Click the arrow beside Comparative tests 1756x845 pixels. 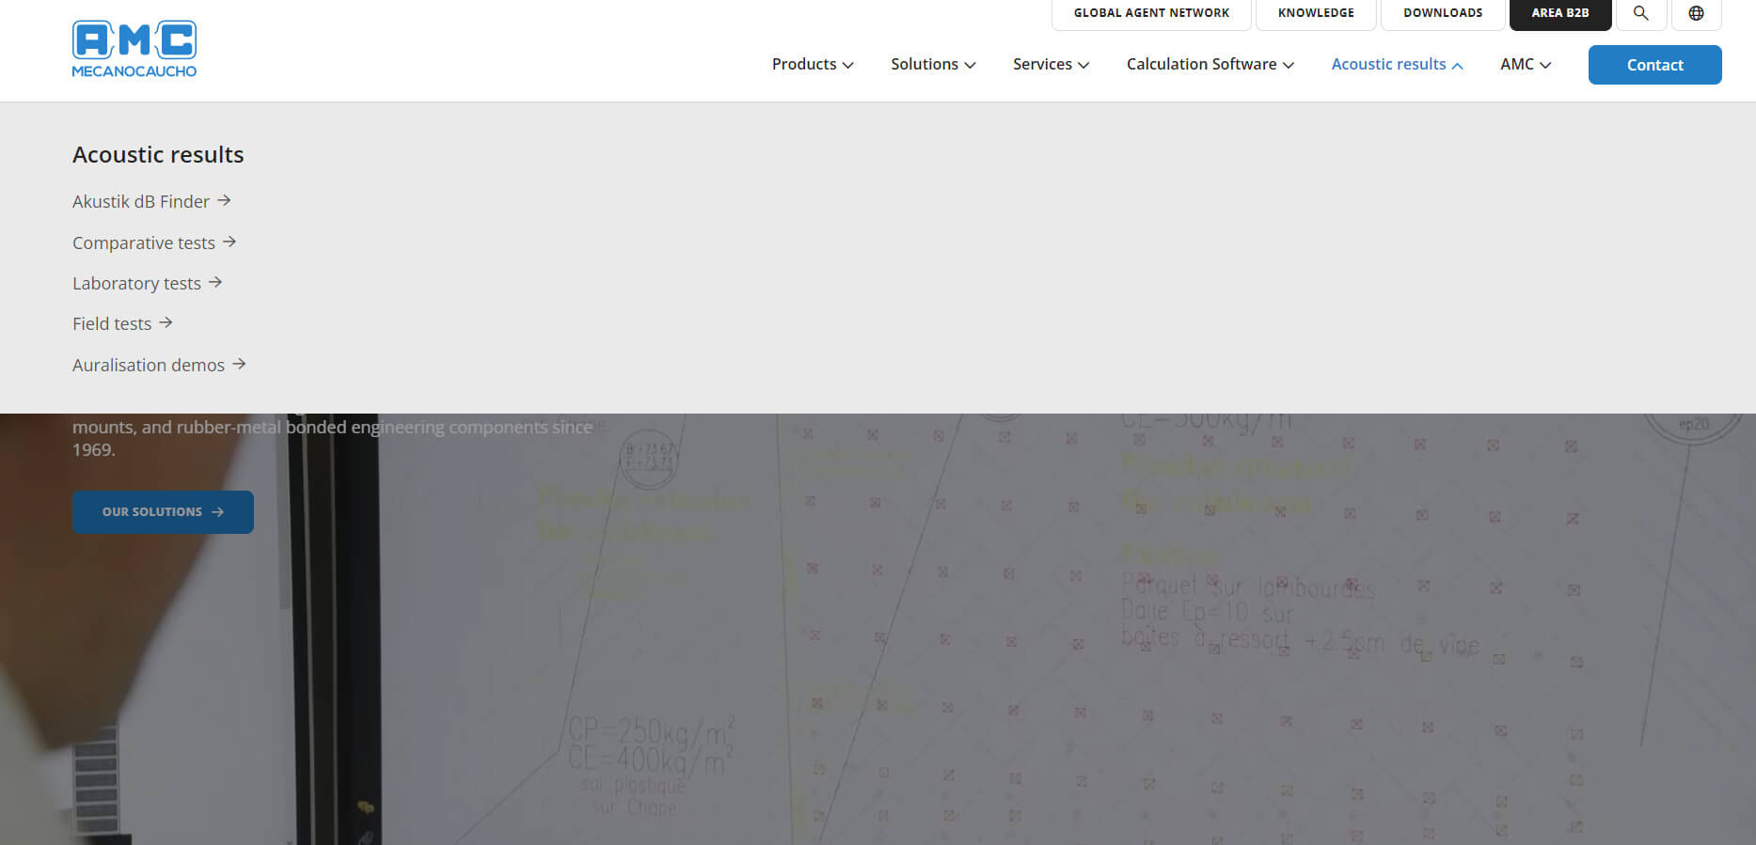[x=229, y=242]
